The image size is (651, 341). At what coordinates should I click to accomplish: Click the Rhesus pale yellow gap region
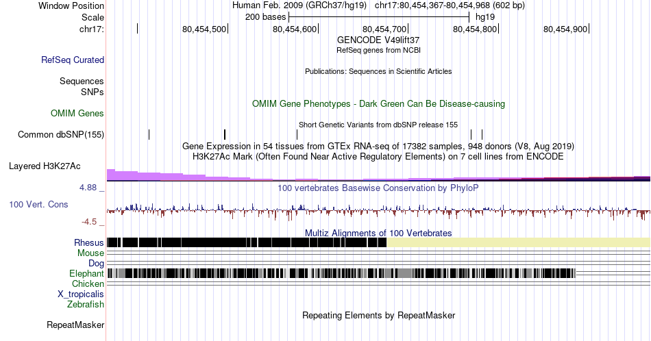pyautogui.click(x=519, y=242)
